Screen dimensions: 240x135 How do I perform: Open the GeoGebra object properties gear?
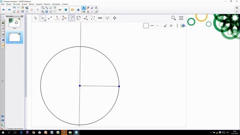(171, 26)
